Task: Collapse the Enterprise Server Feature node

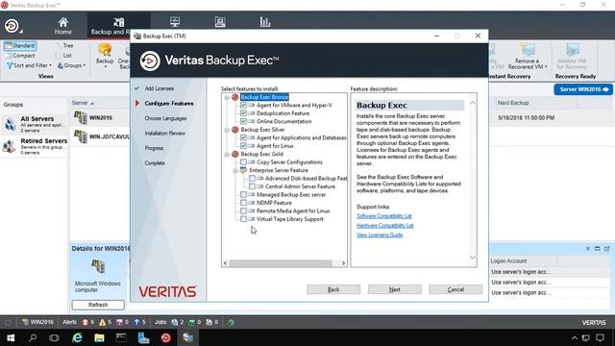Action: [234, 171]
